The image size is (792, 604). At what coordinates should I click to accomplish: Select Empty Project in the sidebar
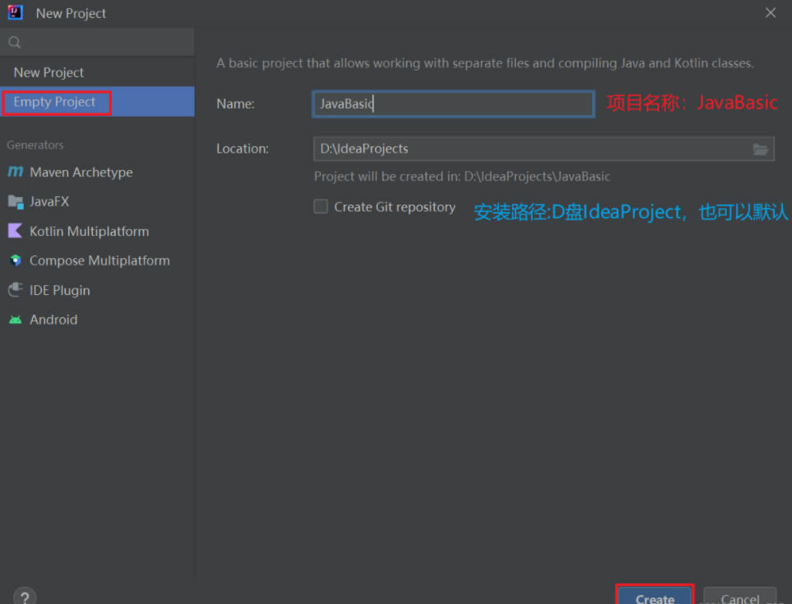pos(55,102)
